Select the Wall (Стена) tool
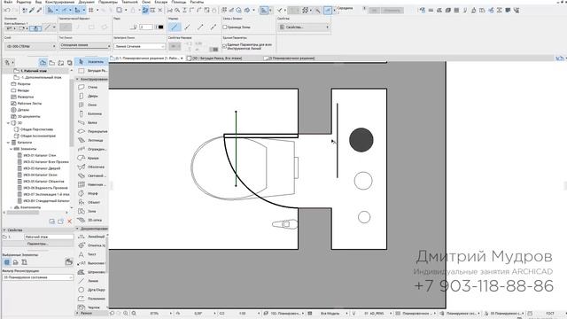Viewport: 567px width, 319px height. pos(92,87)
